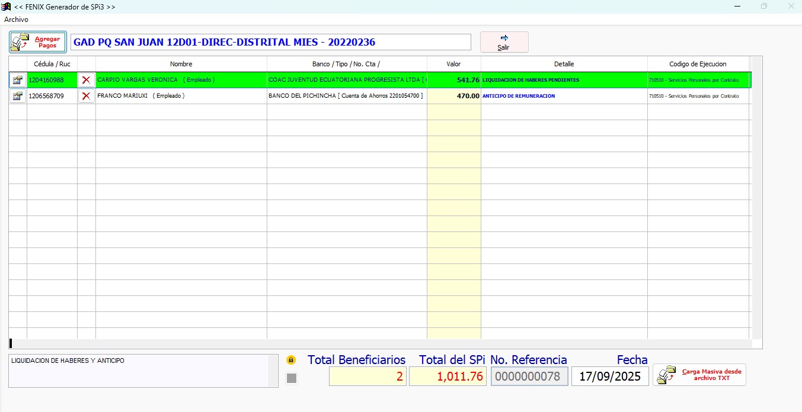Viewport: 802px width, 412px height.
Task: Delete CARPIO VARGAS VERONICA row with red X
Action: point(87,80)
